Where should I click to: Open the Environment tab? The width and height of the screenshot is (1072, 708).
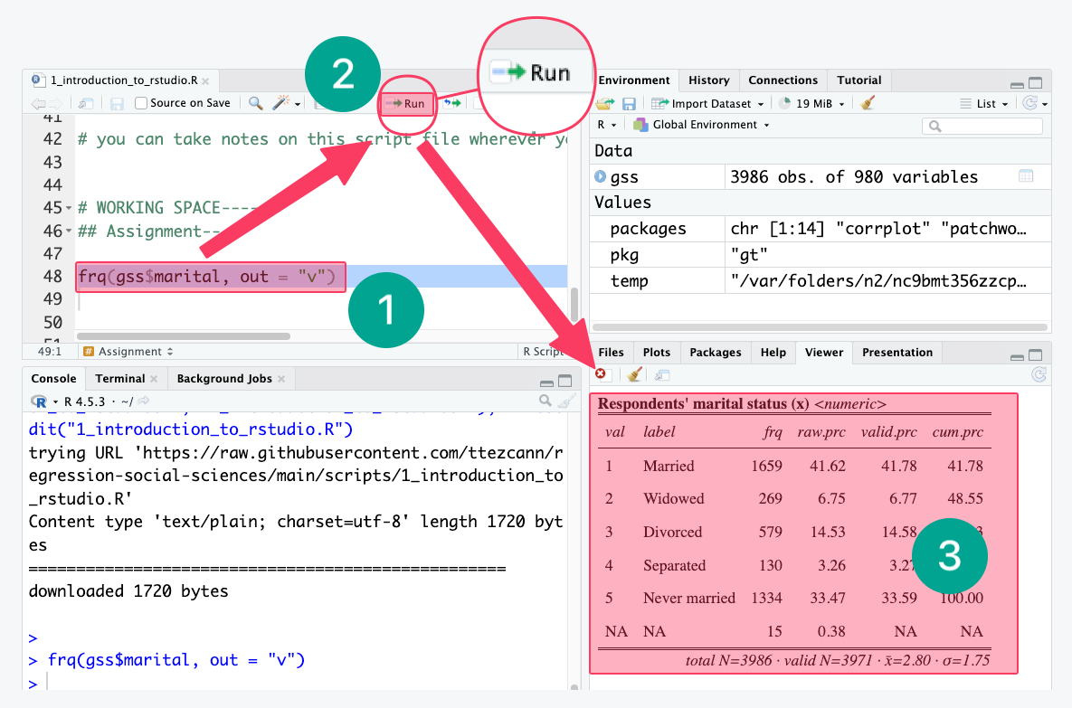(x=634, y=80)
